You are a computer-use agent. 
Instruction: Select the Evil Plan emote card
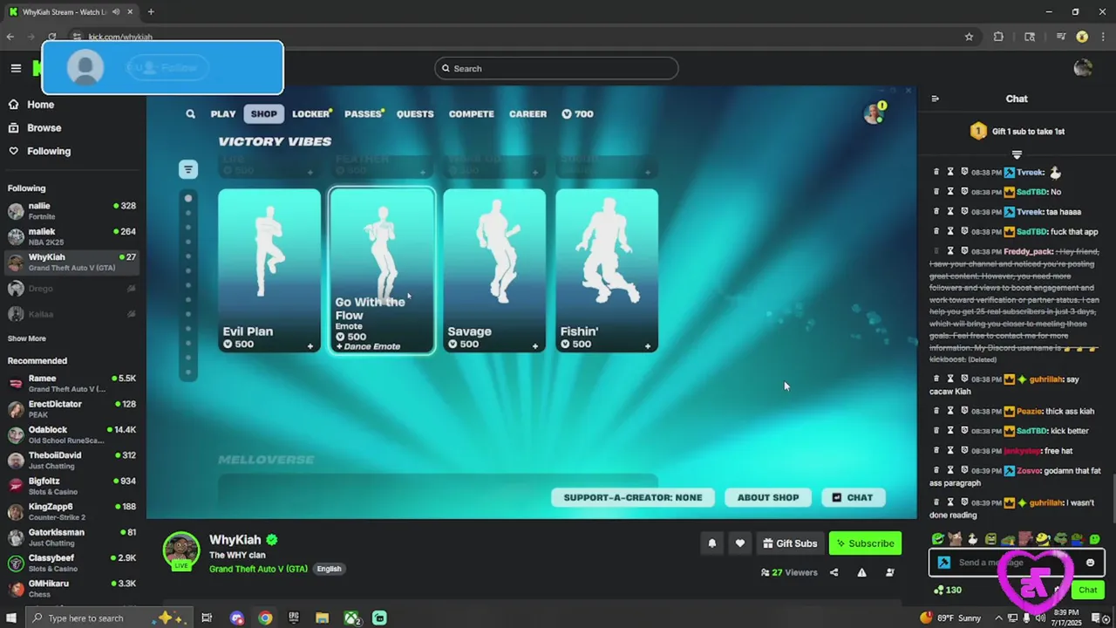(269, 270)
